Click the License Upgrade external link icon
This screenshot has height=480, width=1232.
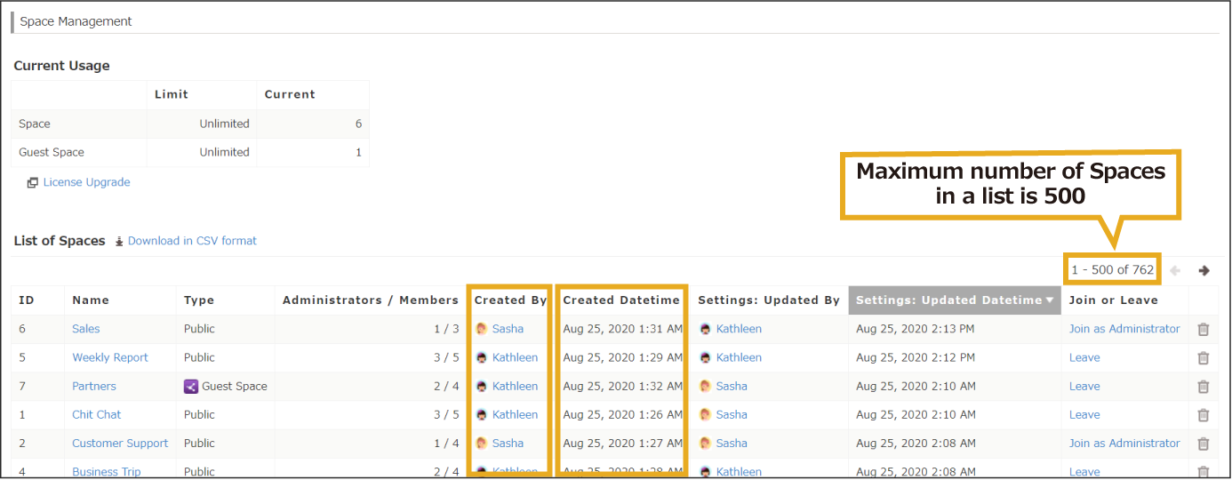[32, 182]
